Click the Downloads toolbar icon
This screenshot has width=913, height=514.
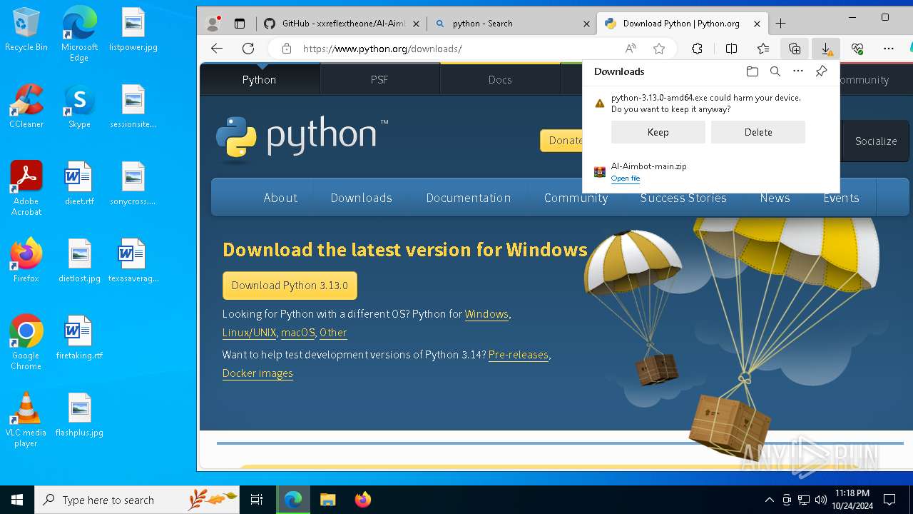click(x=826, y=49)
